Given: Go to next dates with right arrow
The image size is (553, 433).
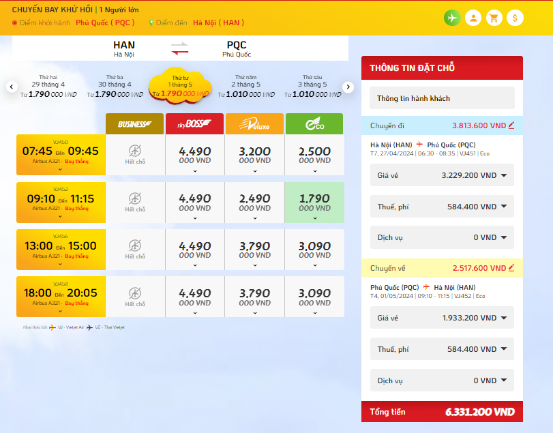Looking at the screenshot, I should (x=348, y=87).
